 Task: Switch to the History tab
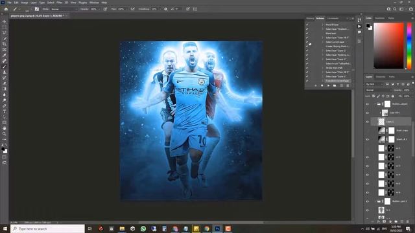point(310,18)
